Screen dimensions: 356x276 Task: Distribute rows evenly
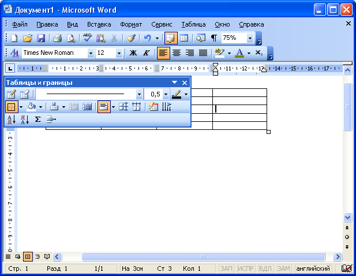coord(123,107)
